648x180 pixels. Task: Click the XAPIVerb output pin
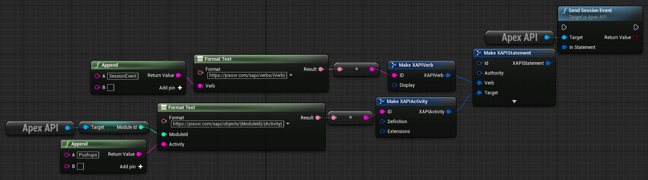click(x=448, y=75)
